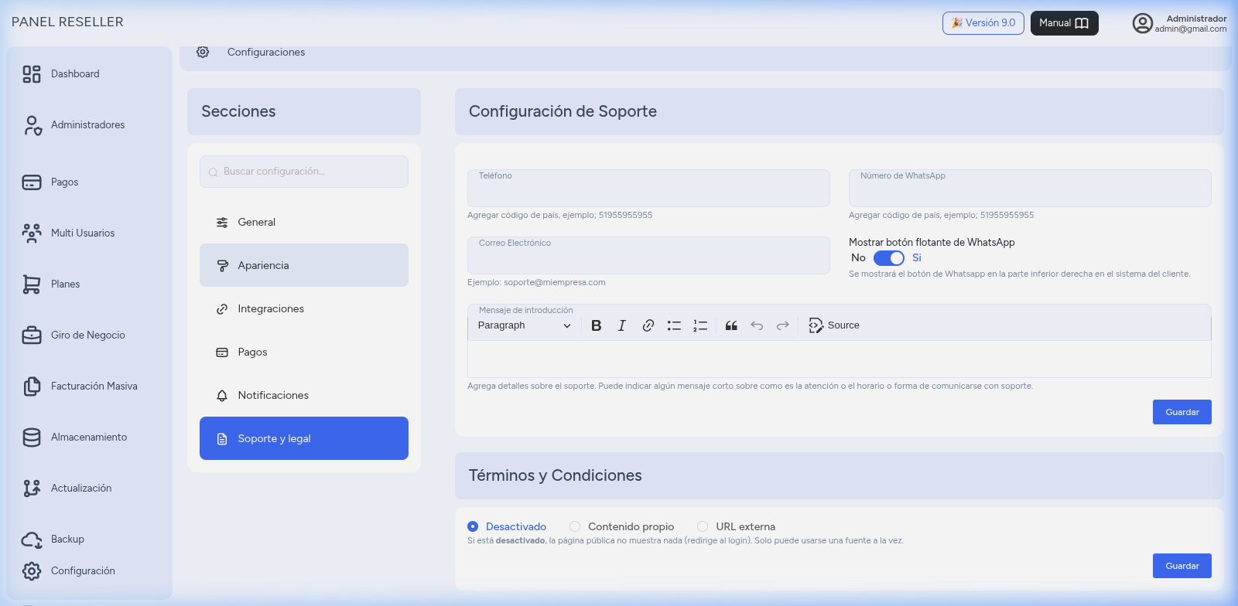Toggle the floating WhatsApp button switch

pyautogui.click(x=889, y=258)
